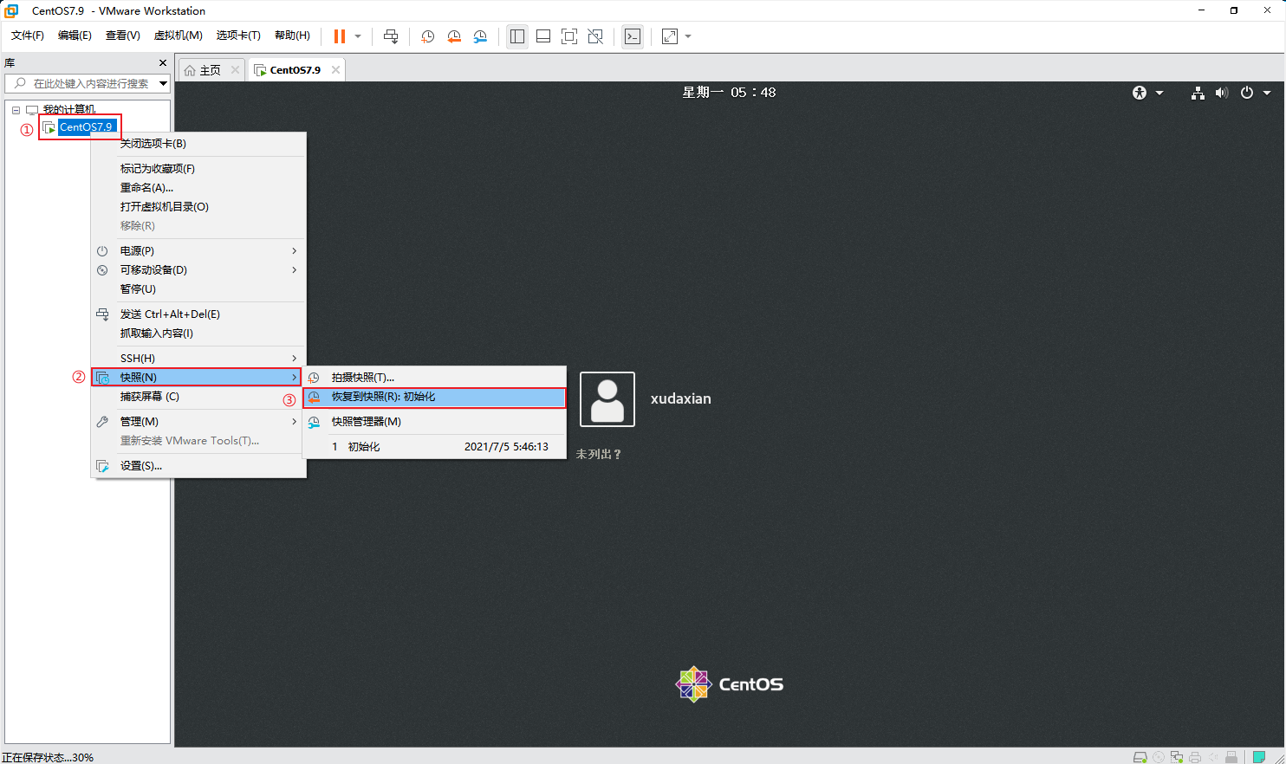Open 设置(S)... from context menu
The height and width of the screenshot is (764, 1286).
pyautogui.click(x=199, y=466)
